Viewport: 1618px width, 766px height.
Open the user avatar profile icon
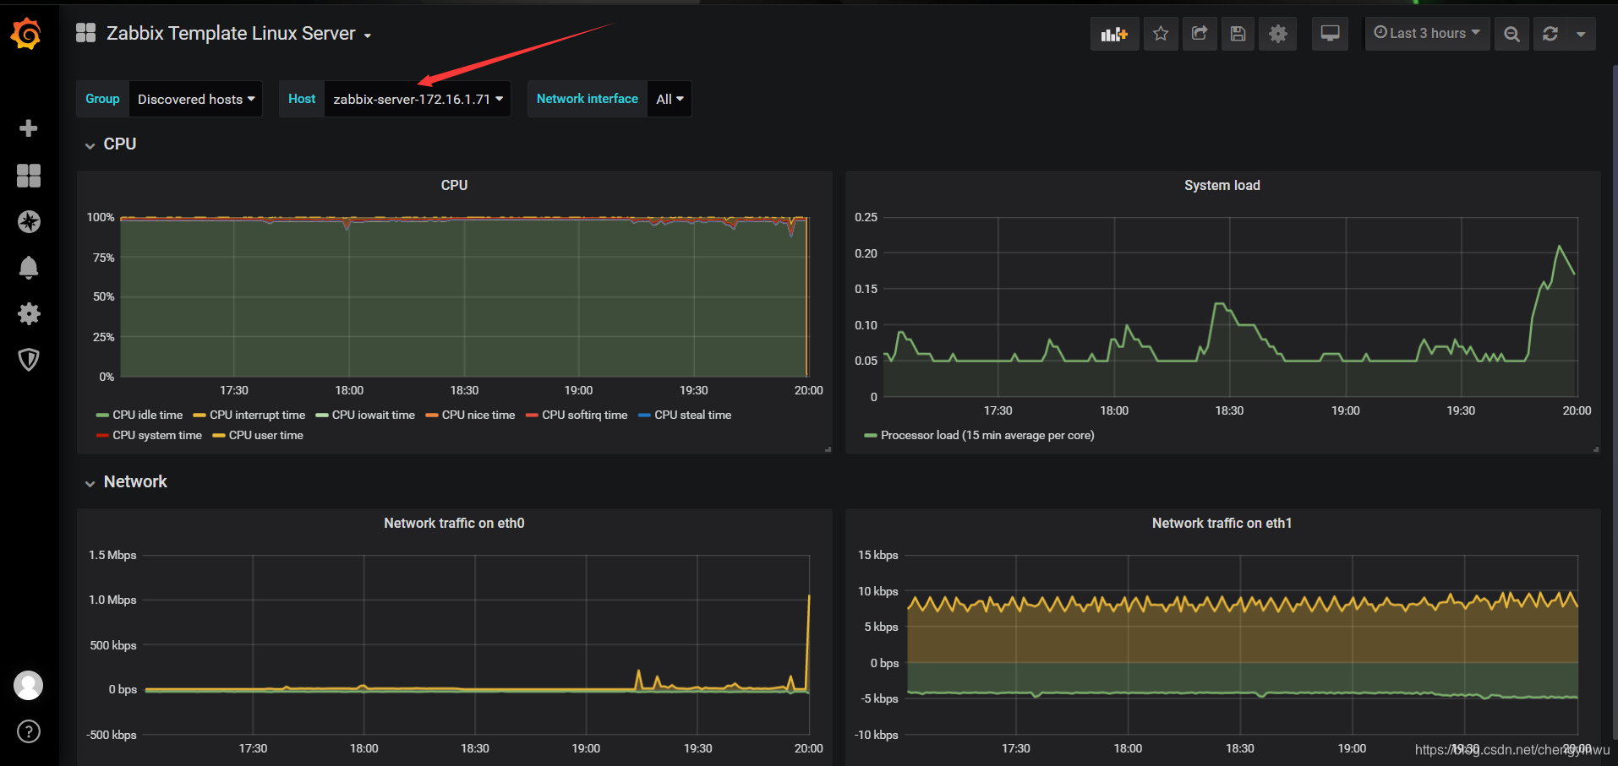(x=29, y=685)
